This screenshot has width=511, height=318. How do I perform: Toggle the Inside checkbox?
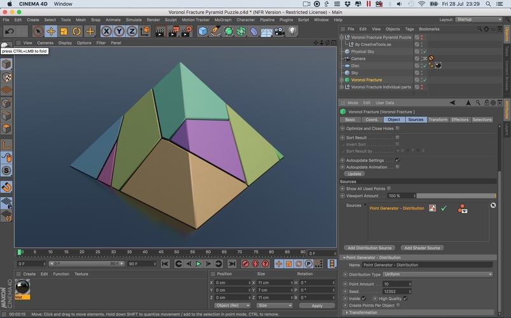coord(364,298)
